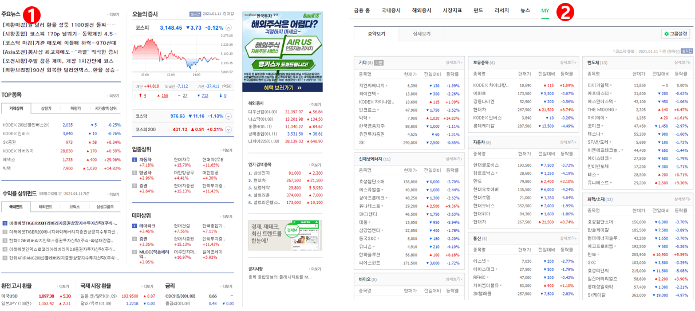The height and width of the screenshot is (311, 695).
Task: Open the 테마파크 theme in 테마상위
Action: pos(147,226)
